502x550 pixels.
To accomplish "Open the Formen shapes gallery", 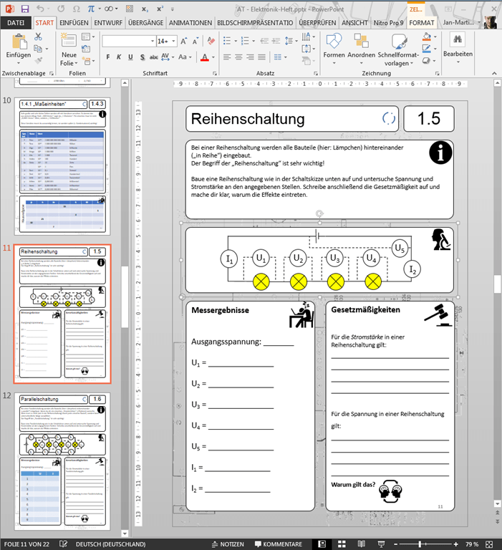I will [334, 49].
